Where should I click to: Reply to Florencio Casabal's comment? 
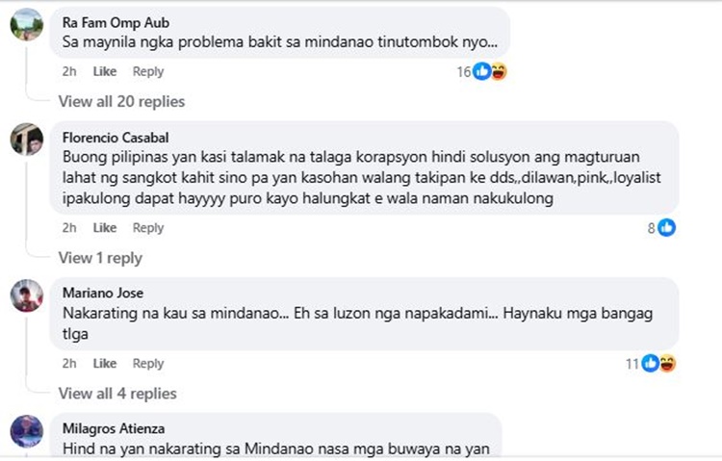(x=148, y=228)
